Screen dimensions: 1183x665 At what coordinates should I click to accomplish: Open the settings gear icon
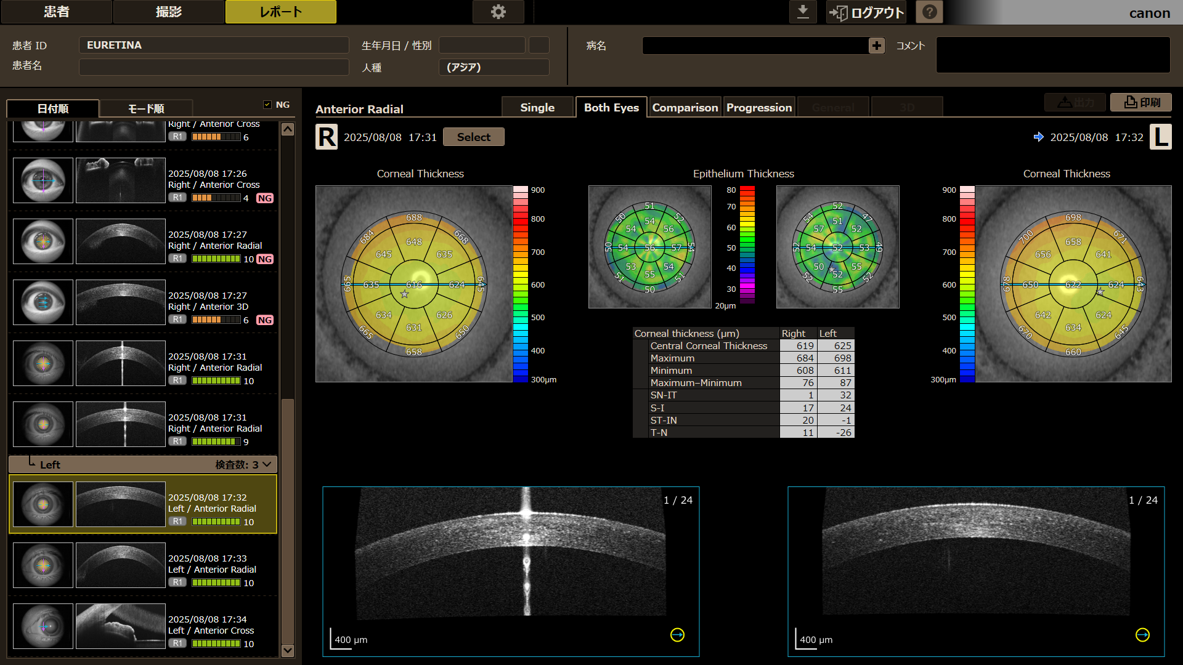coord(498,12)
